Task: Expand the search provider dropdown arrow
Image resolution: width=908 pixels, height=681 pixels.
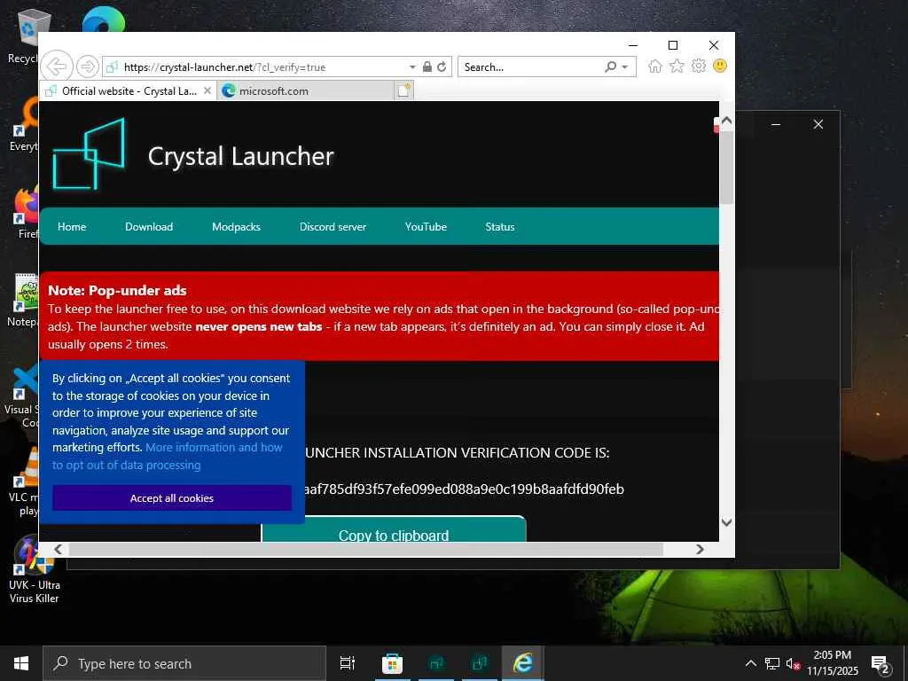Action: [625, 67]
